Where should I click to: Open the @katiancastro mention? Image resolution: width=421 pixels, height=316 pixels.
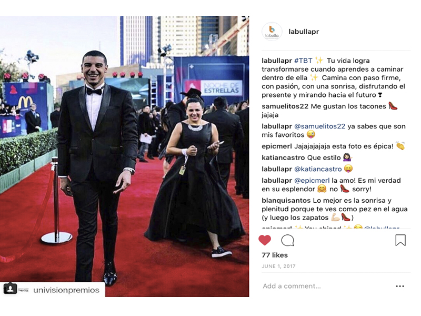pos(318,169)
